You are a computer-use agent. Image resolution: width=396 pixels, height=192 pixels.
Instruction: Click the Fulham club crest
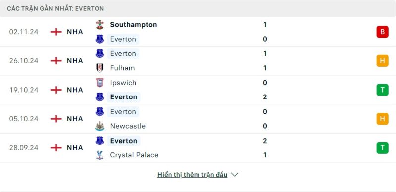tap(100, 68)
